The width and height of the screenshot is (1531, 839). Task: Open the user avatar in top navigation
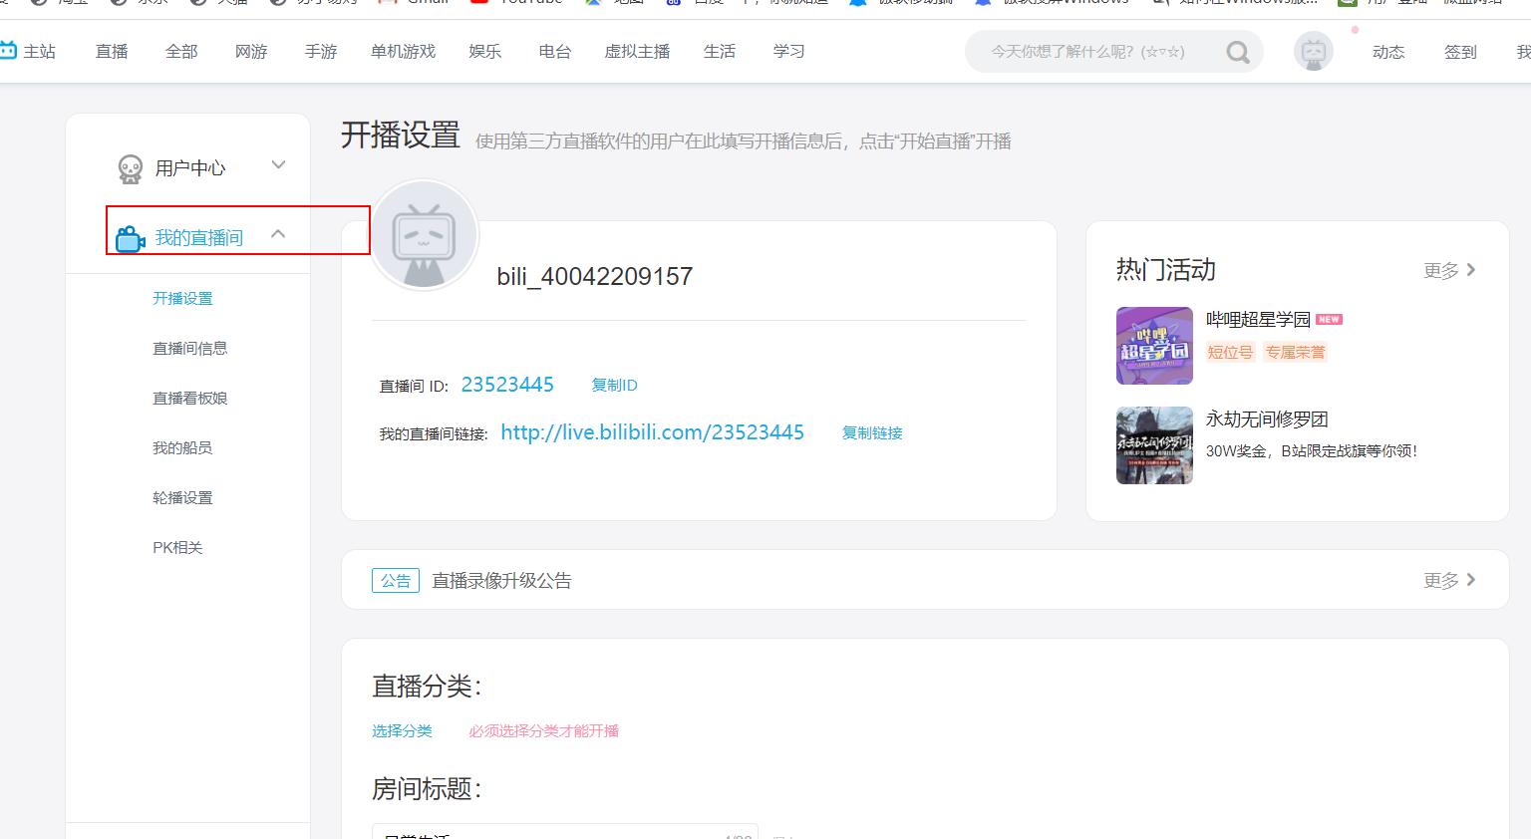(x=1313, y=51)
